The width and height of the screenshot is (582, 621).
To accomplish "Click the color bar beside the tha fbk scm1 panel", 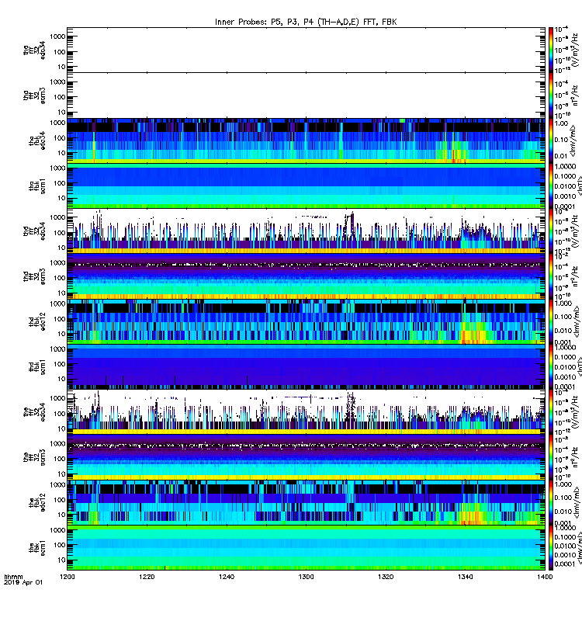I will [551, 186].
